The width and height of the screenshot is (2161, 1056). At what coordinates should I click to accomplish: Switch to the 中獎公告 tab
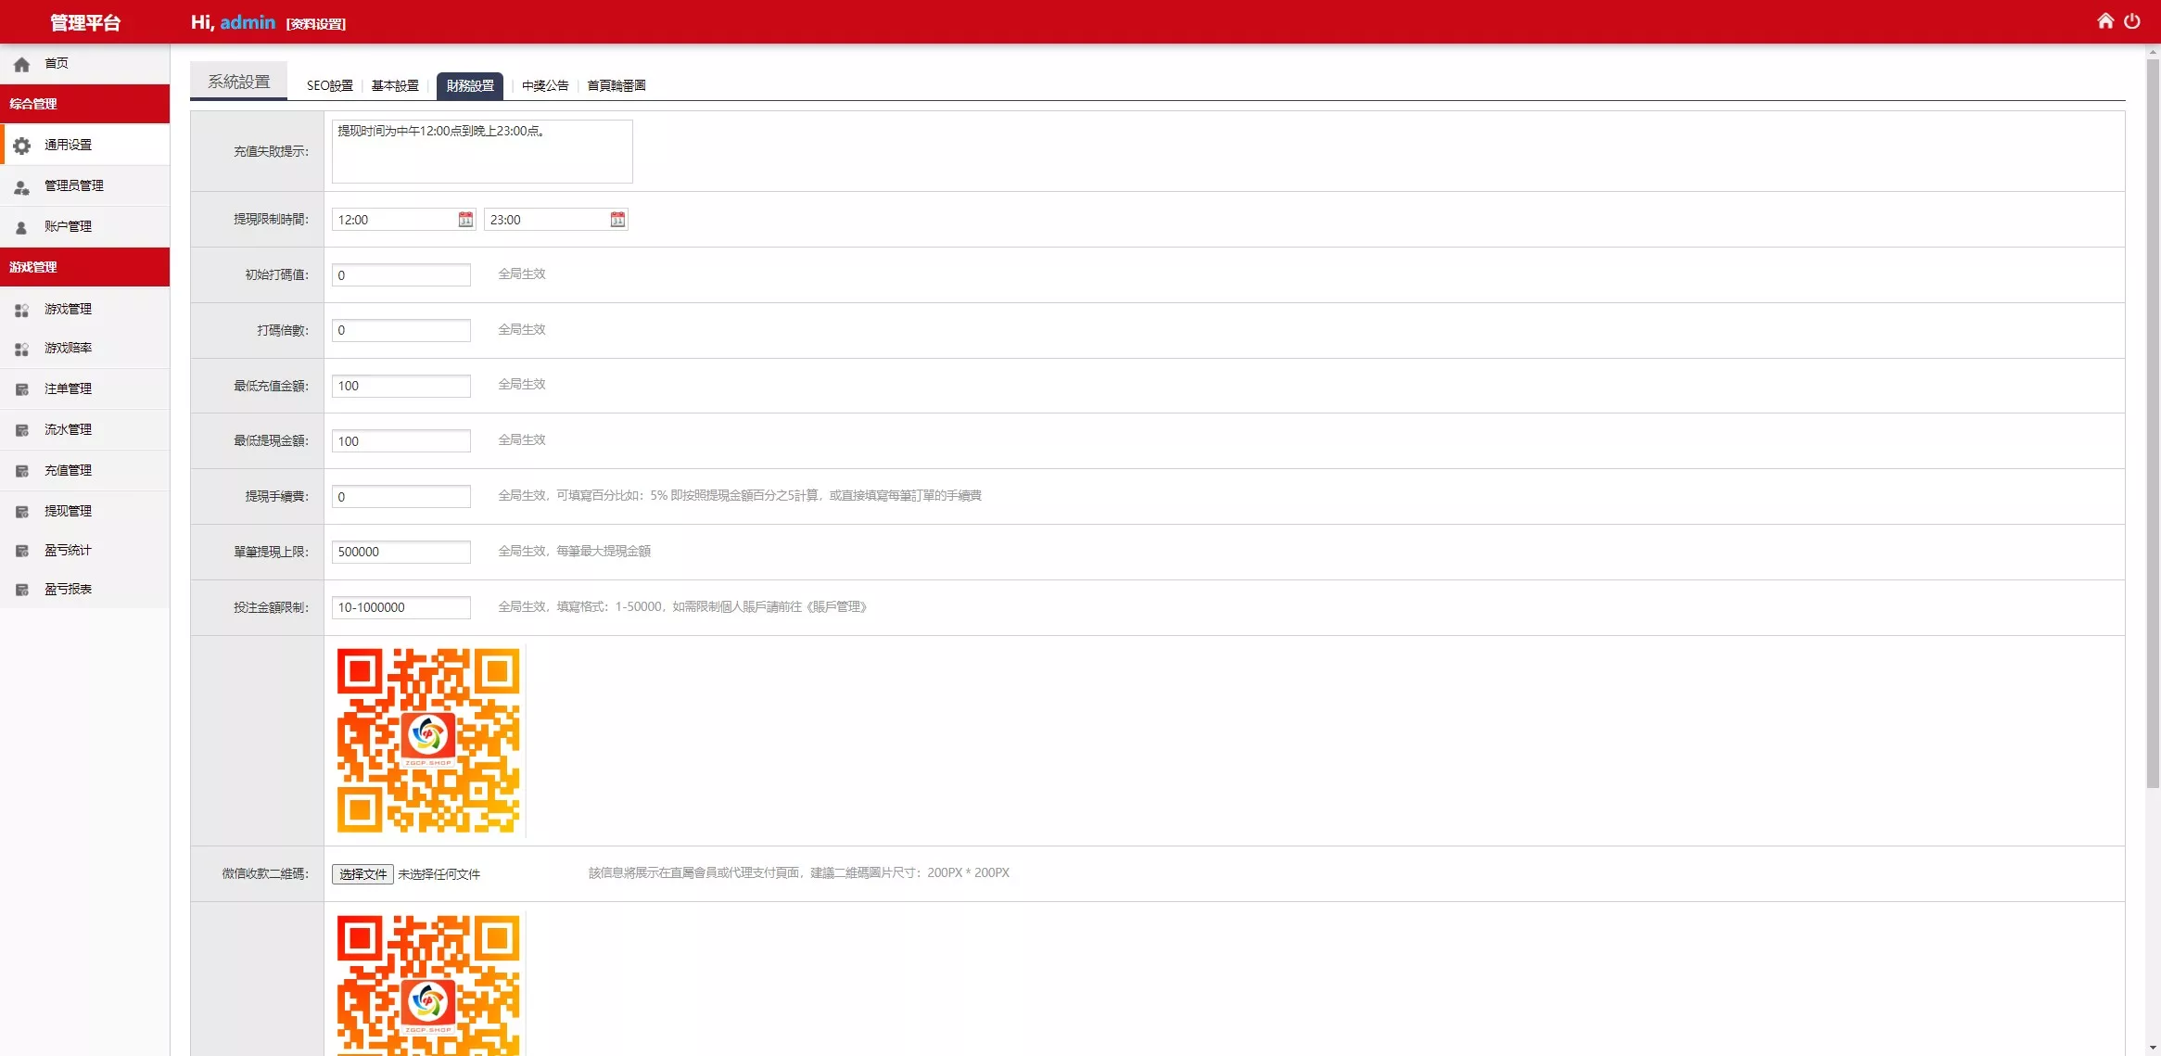tap(544, 84)
